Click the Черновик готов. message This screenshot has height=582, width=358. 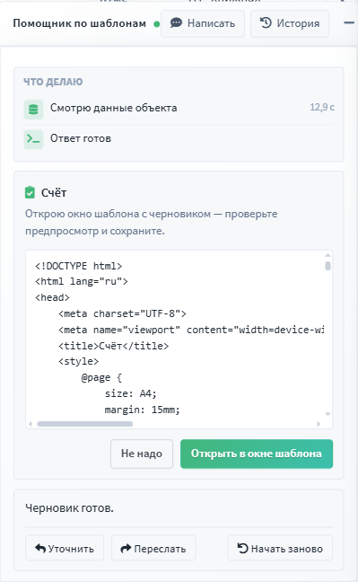pyautogui.click(x=69, y=508)
